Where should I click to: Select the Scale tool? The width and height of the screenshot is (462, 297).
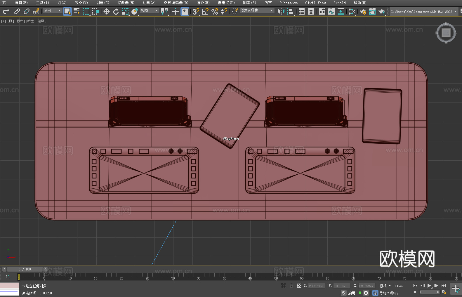125,11
